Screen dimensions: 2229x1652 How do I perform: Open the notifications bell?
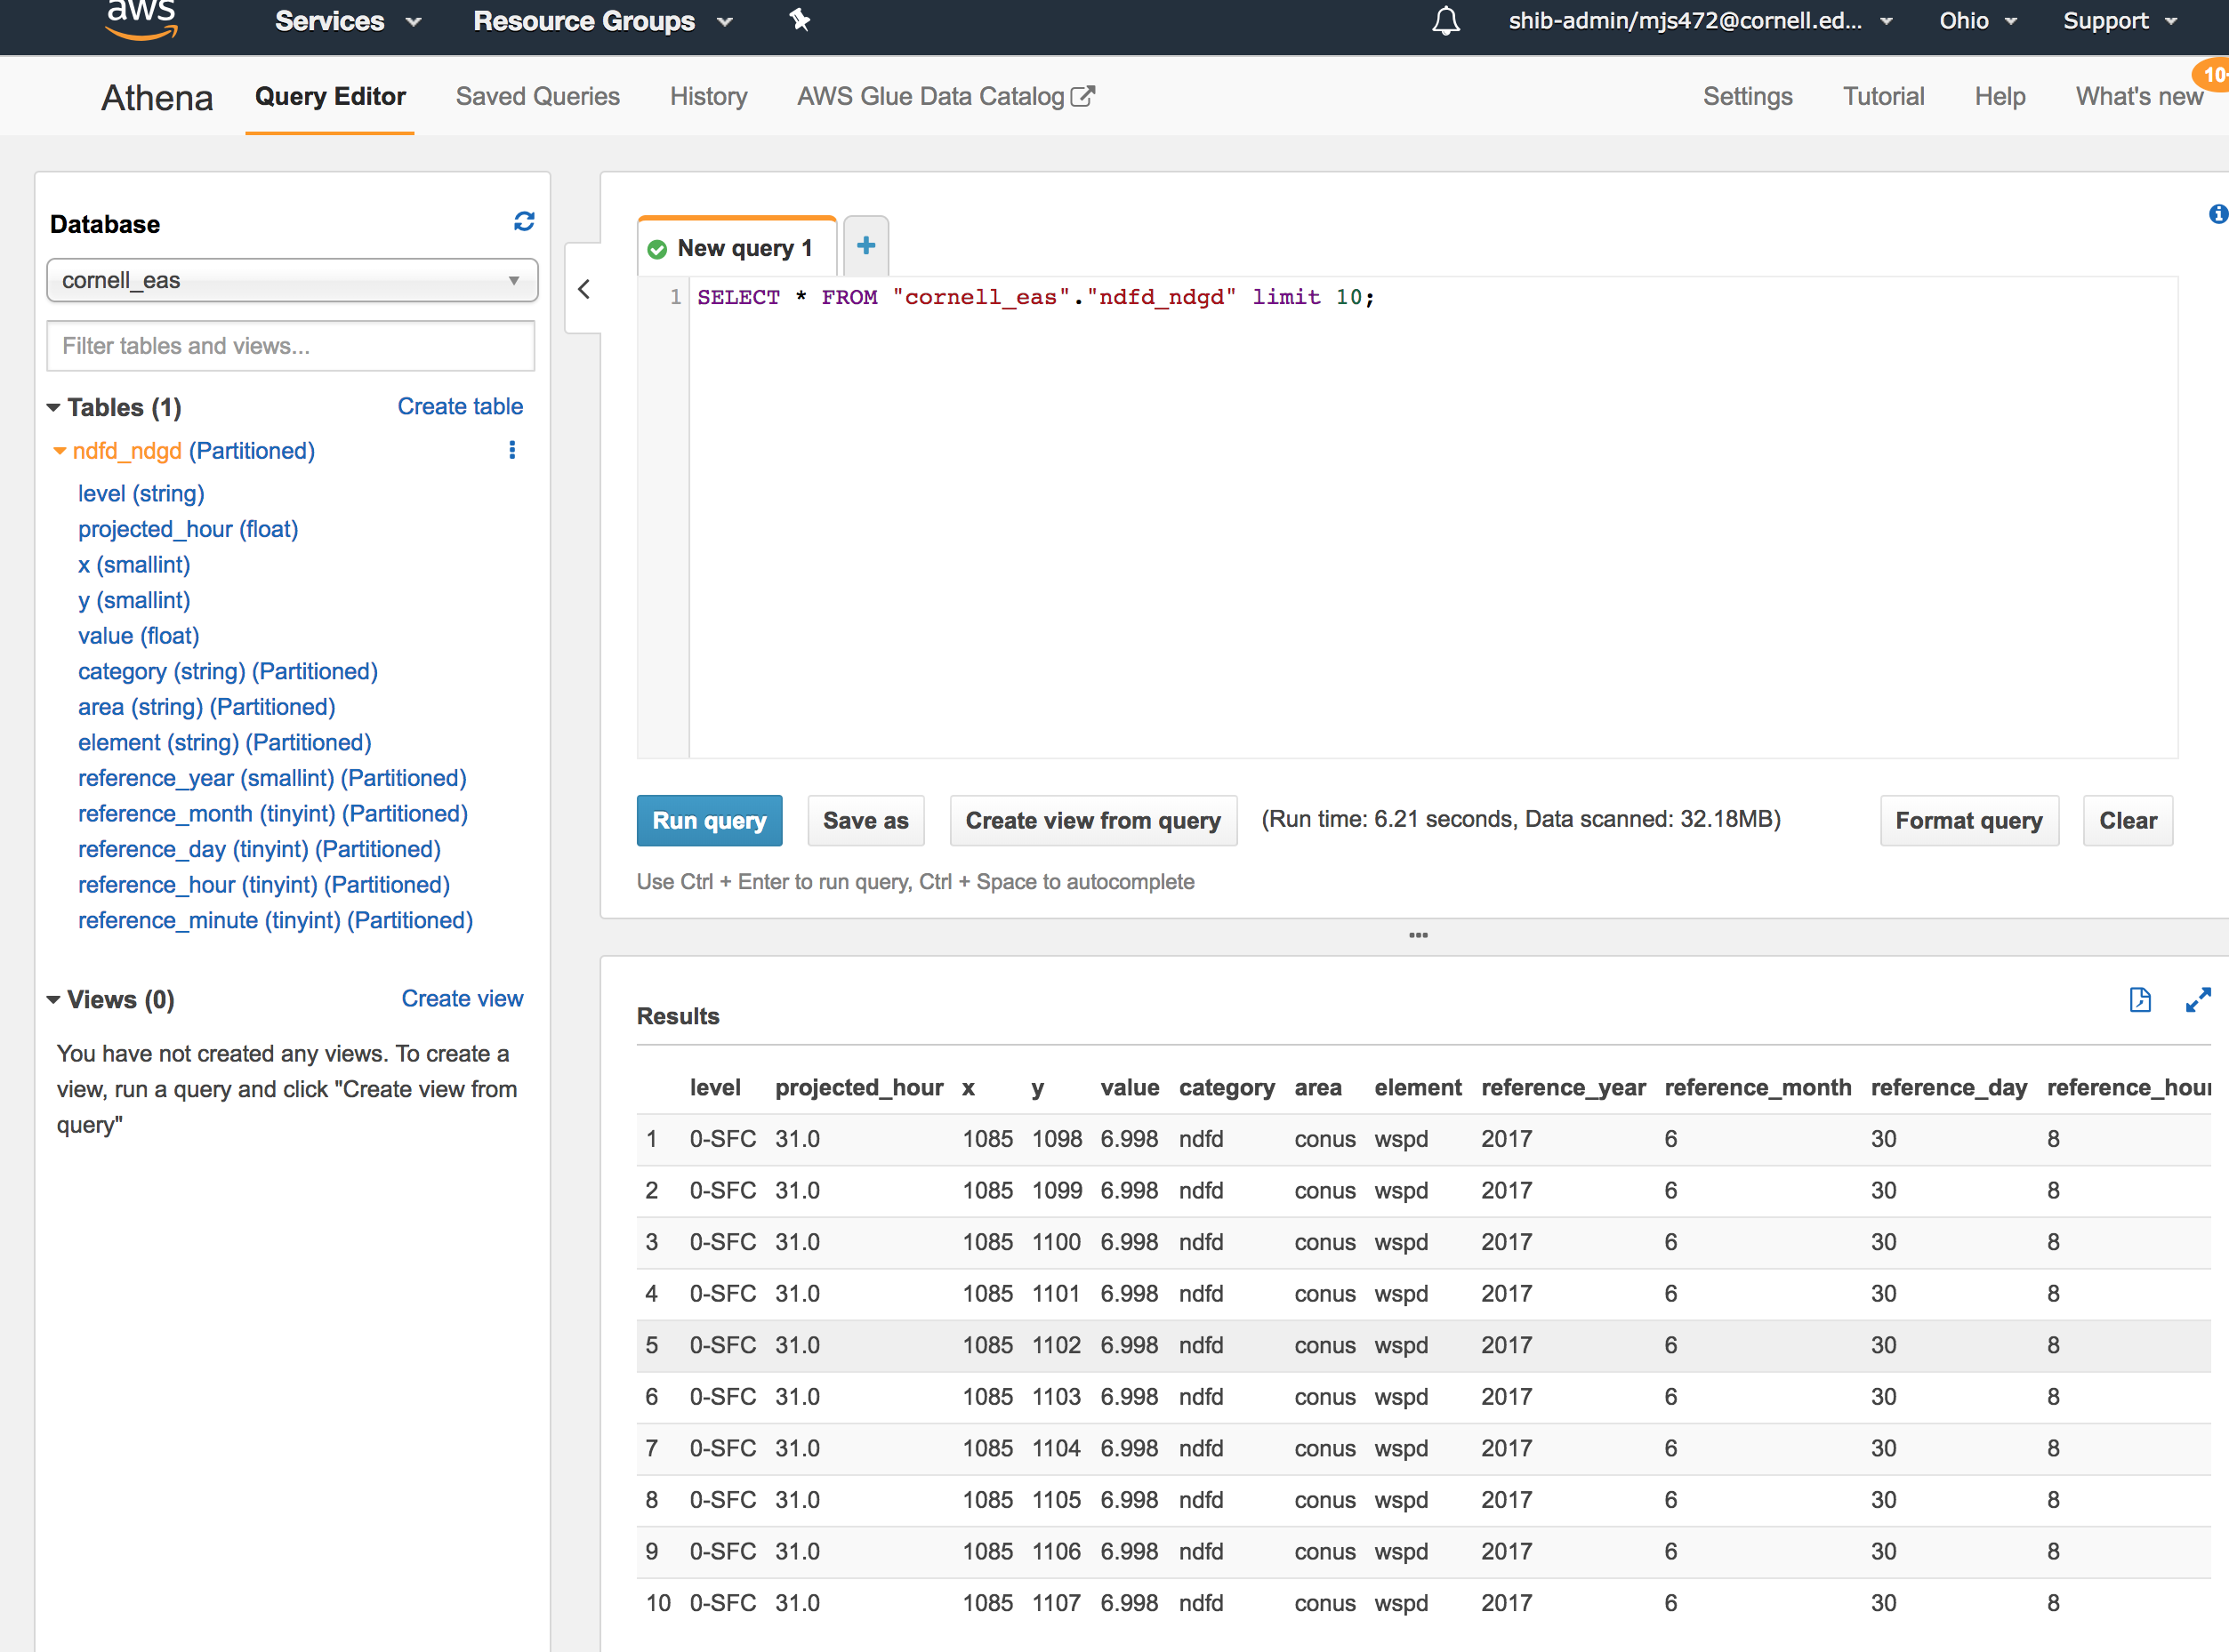click(x=1445, y=21)
